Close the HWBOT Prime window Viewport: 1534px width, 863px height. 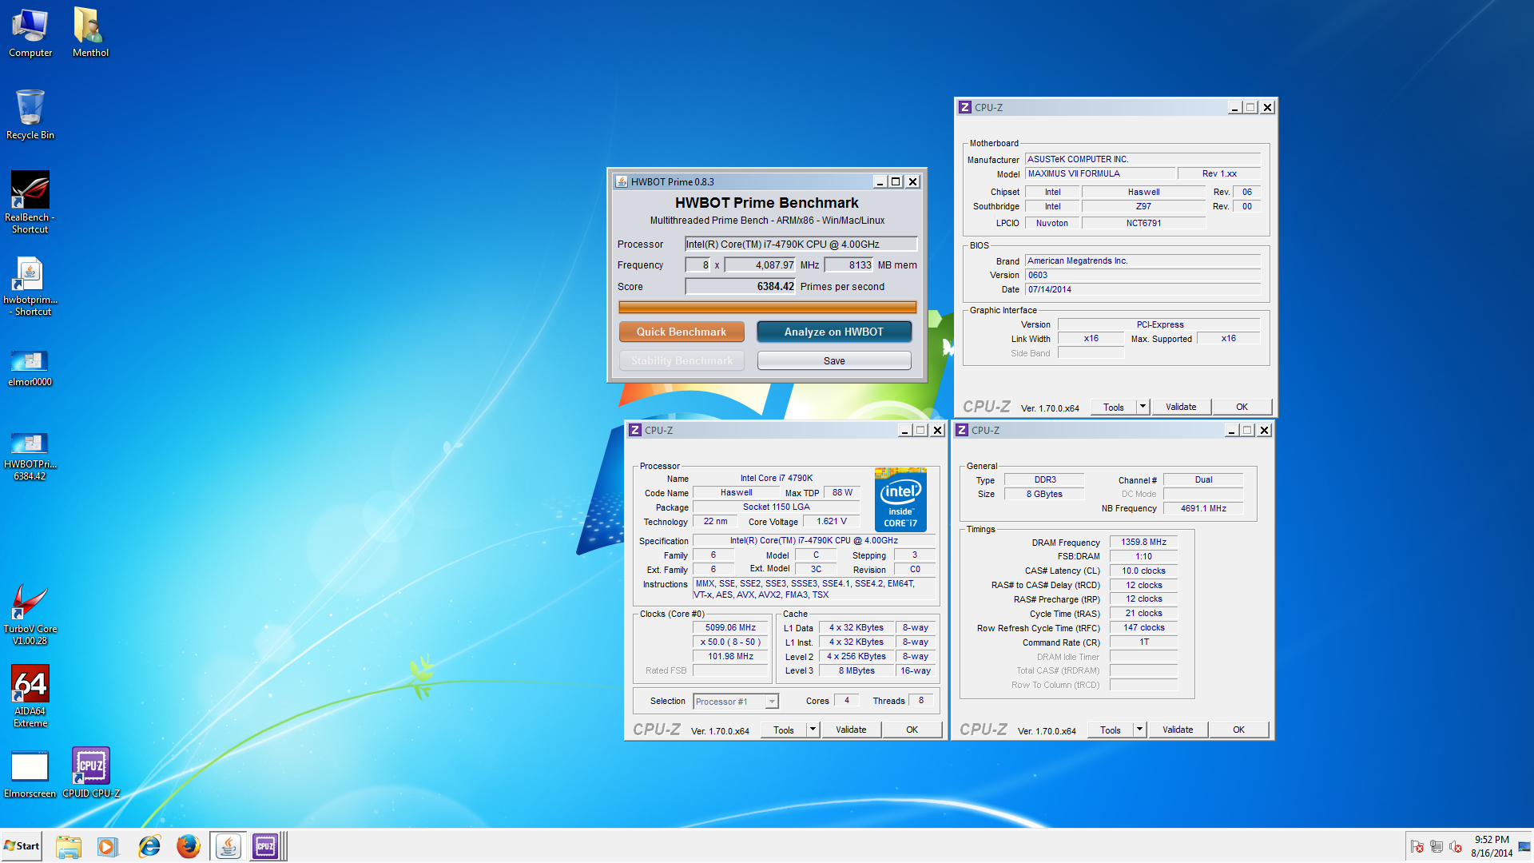tap(912, 182)
